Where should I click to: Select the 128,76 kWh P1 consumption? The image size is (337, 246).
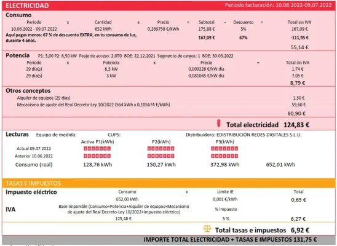pos(98,165)
